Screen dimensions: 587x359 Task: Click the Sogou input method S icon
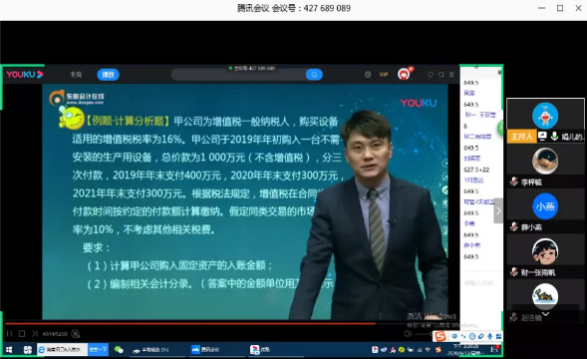click(x=440, y=336)
